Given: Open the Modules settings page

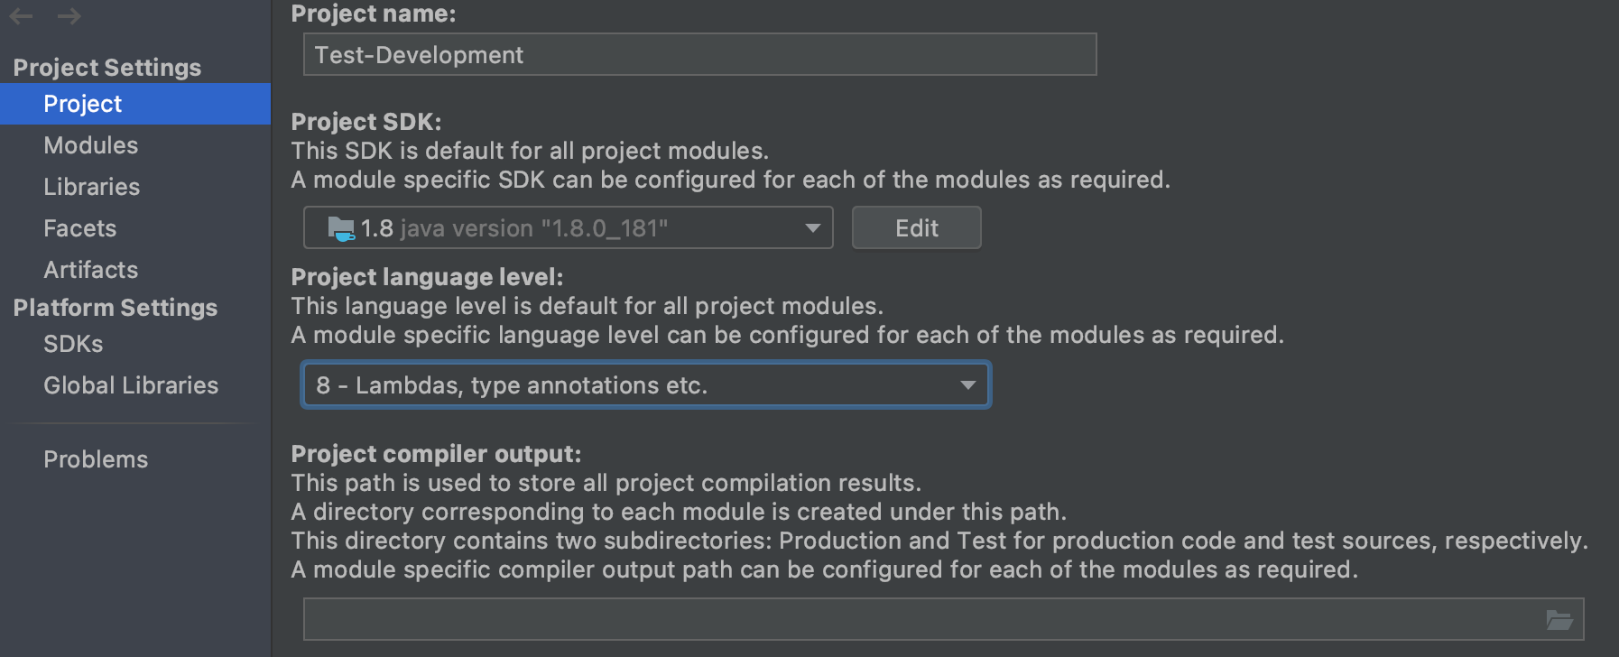Looking at the screenshot, I should [x=91, y=145].
